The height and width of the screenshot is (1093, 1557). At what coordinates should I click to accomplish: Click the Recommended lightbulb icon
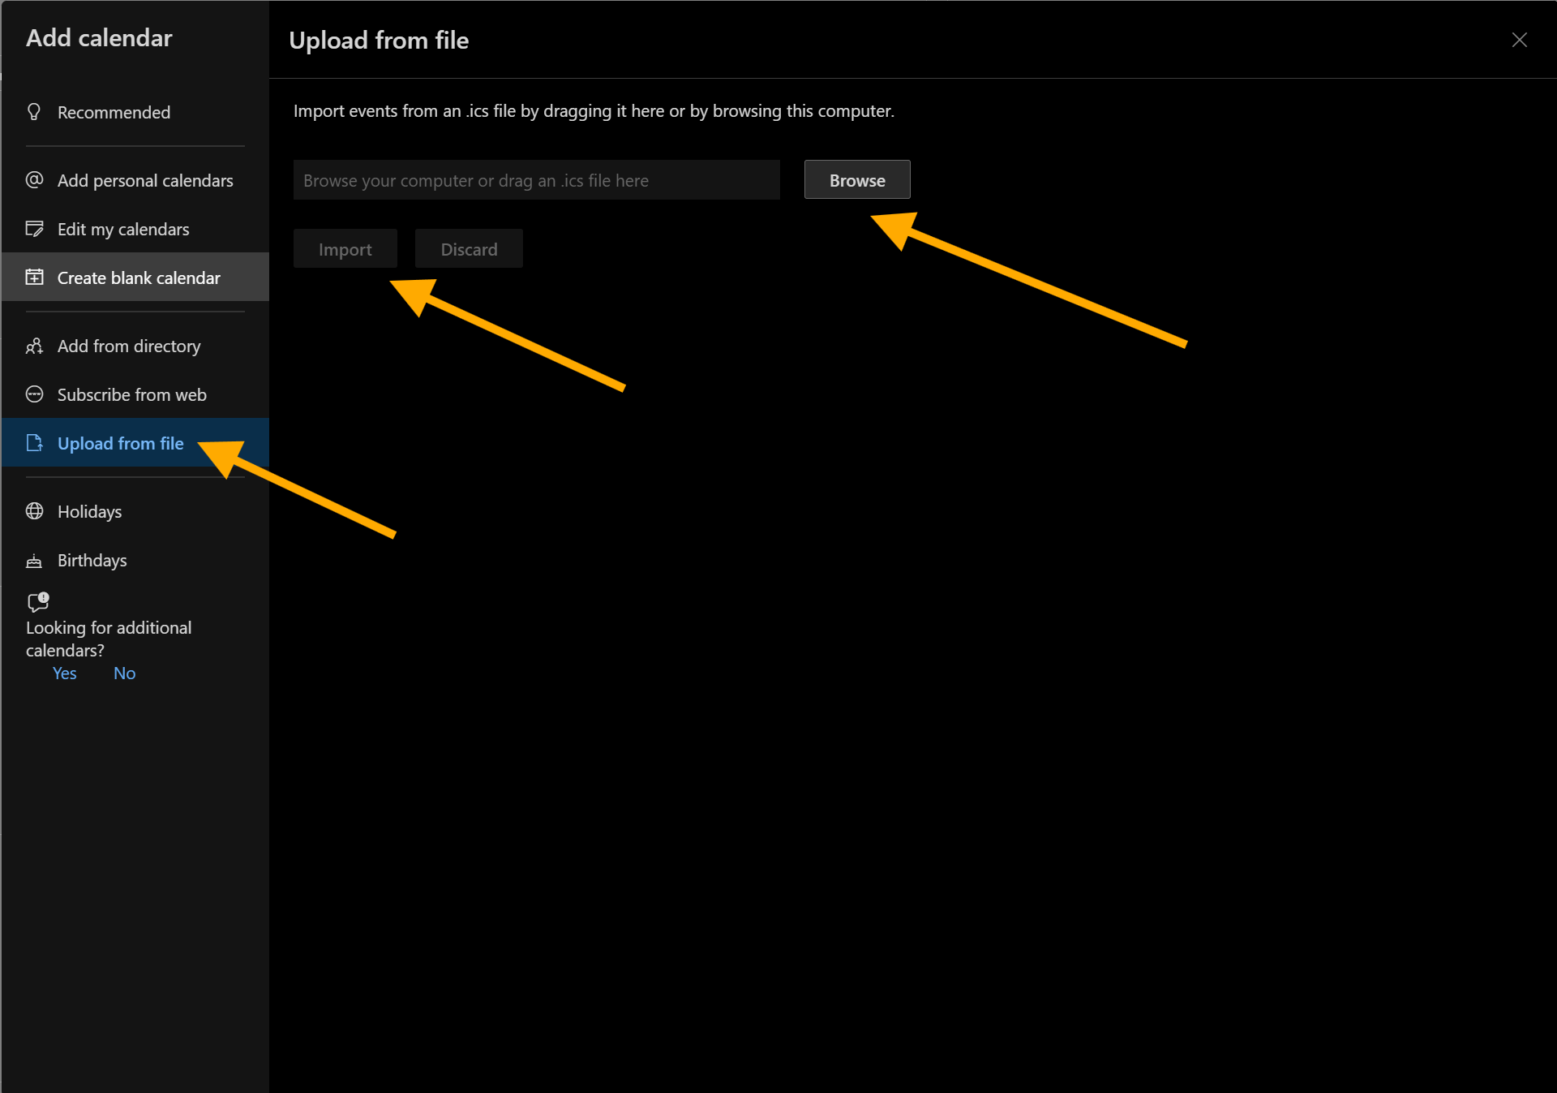[34, 111]
